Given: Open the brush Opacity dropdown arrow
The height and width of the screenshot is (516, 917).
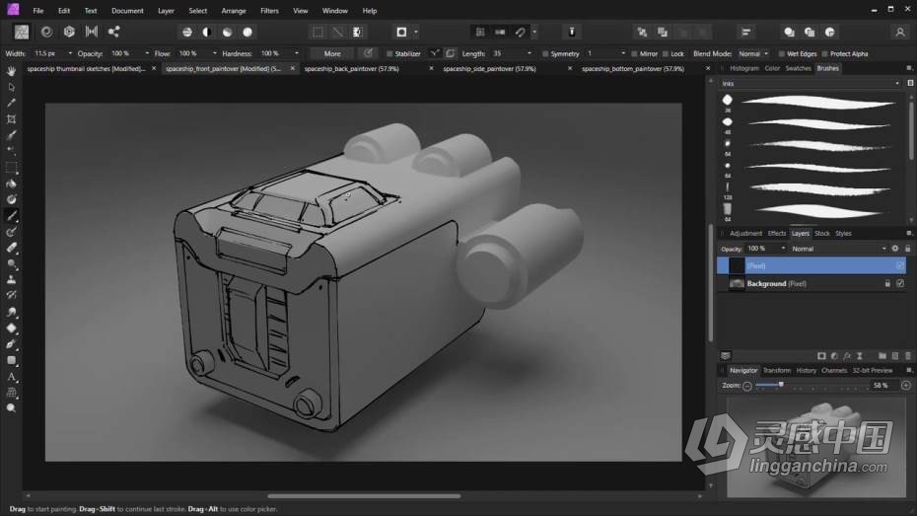Looking at the screenshot, I should [147, 53].
